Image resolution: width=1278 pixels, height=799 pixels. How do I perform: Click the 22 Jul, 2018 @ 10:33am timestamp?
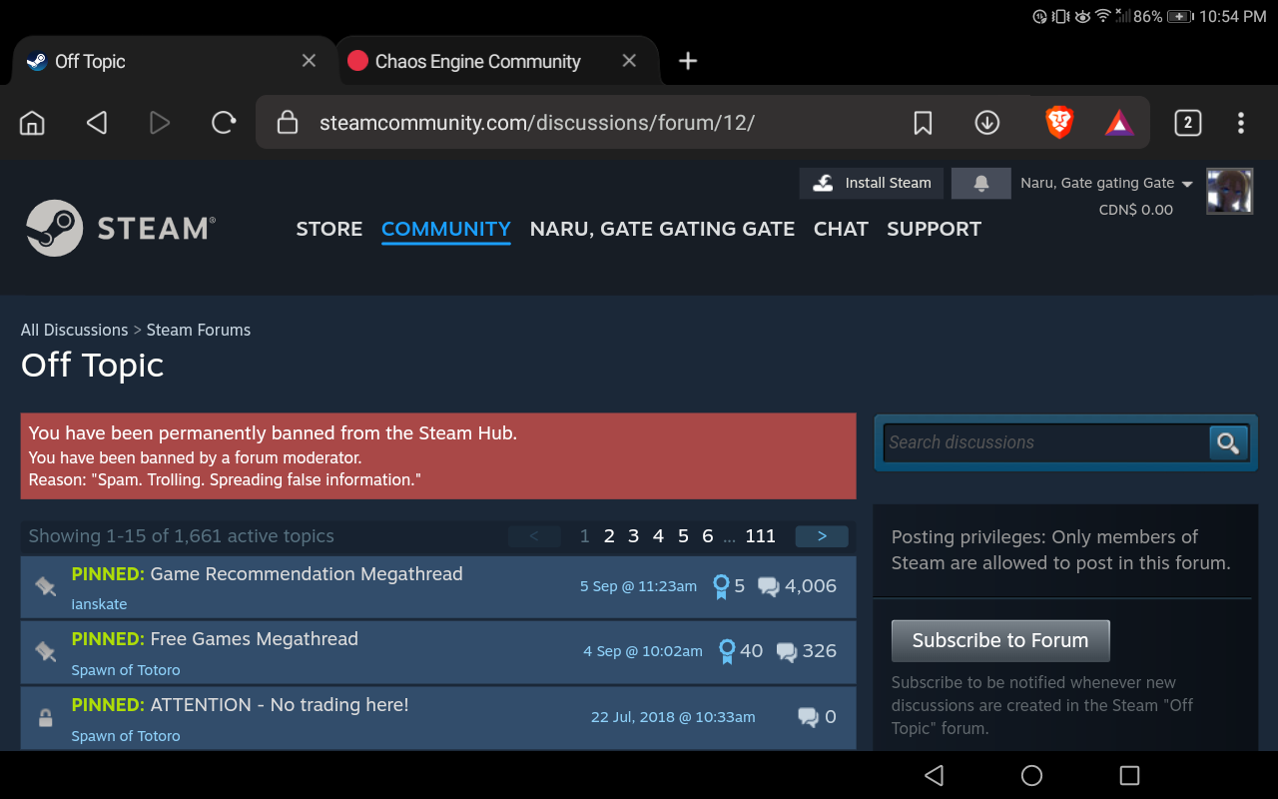click(x=673, y=717)
